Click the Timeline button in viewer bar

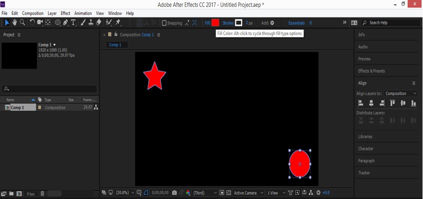tap(304, 193)
